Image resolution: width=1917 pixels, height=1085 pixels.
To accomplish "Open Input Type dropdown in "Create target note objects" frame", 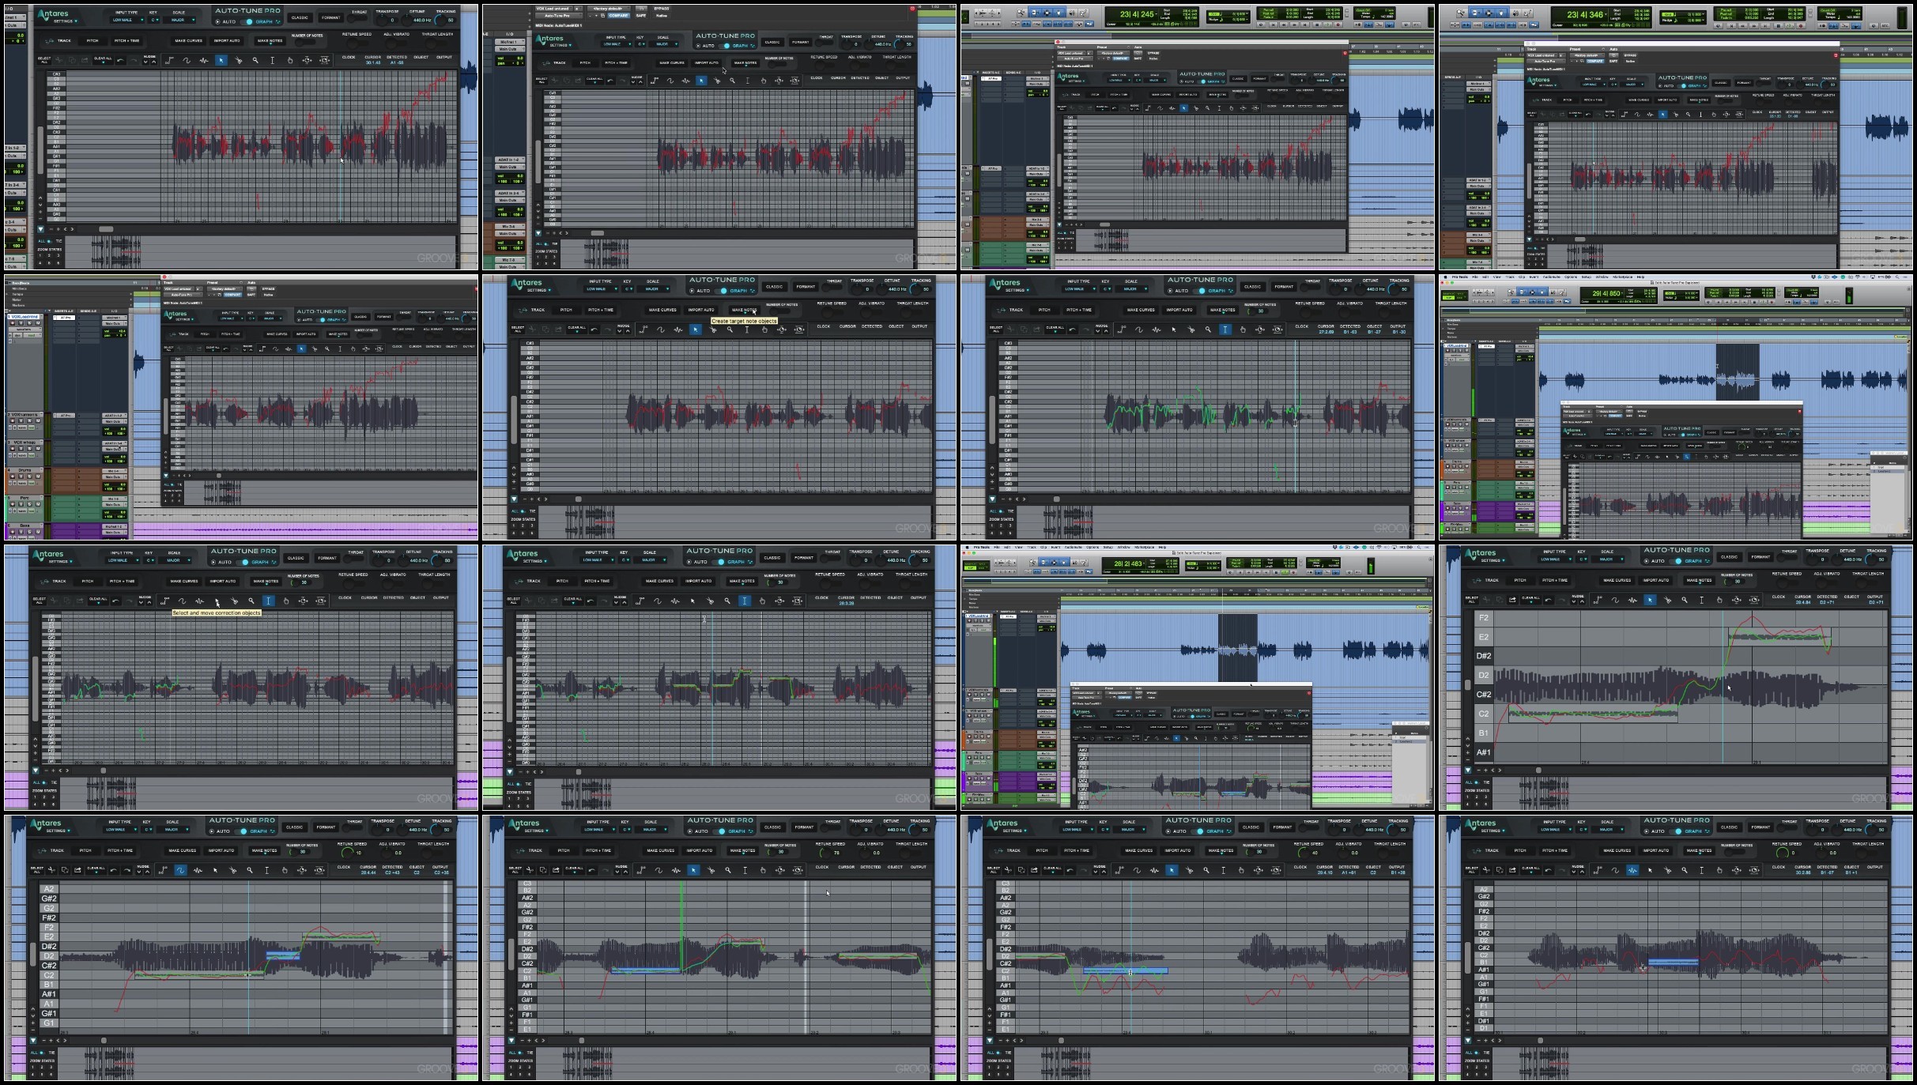I will pos(601,288).
